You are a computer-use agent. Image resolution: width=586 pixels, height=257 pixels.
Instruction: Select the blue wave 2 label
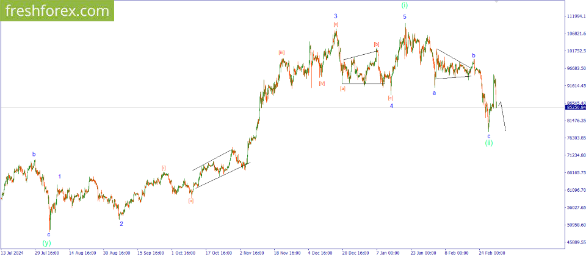121,224
